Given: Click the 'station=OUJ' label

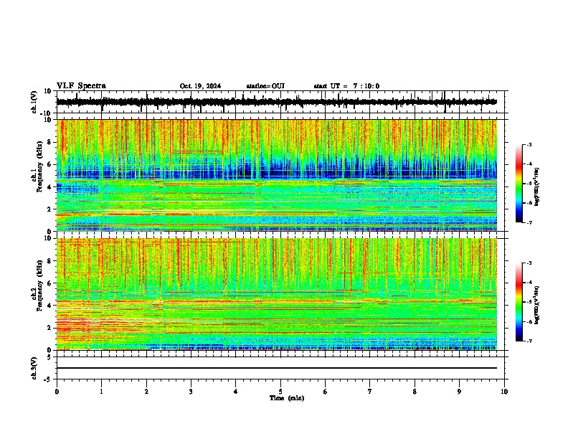Looking at the screenshot, I should (x=265, y=86).
